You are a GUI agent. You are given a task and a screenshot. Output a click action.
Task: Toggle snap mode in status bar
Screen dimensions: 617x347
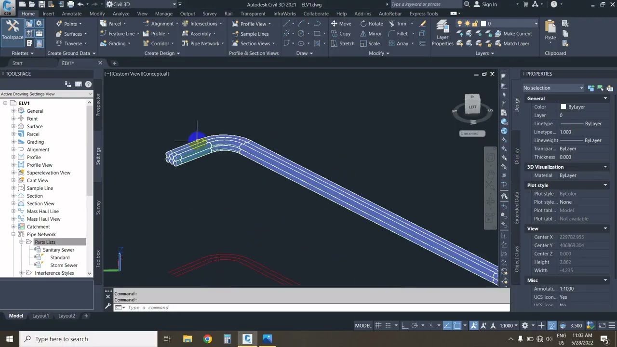pos(388,325)
